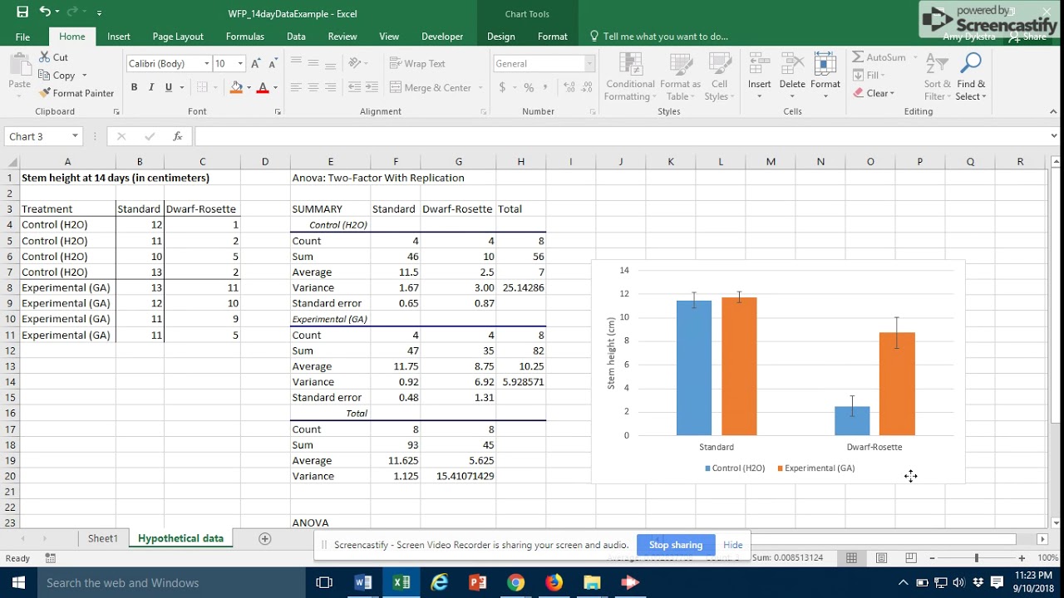Adjust the zoom slider handle
This screenshot has width=1064, height=598.
coord(977,558)
